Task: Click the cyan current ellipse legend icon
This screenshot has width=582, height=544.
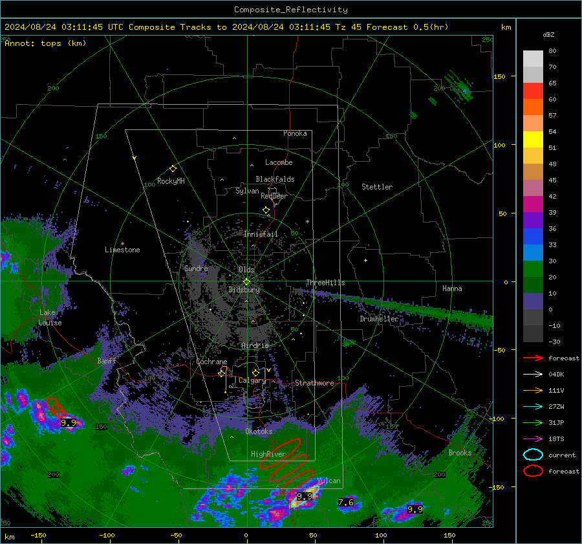Action: tap(533, 455)
